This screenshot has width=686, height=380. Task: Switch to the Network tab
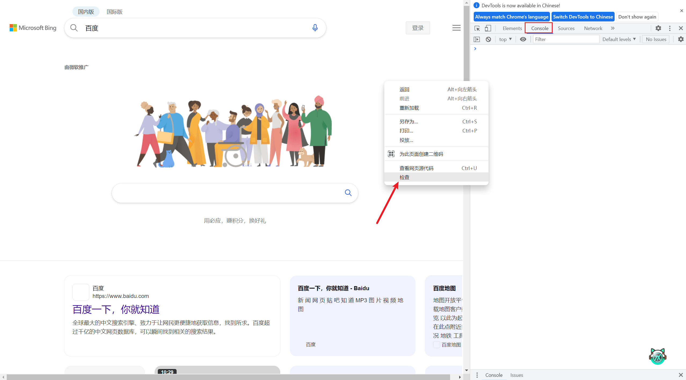click(593, 28)
